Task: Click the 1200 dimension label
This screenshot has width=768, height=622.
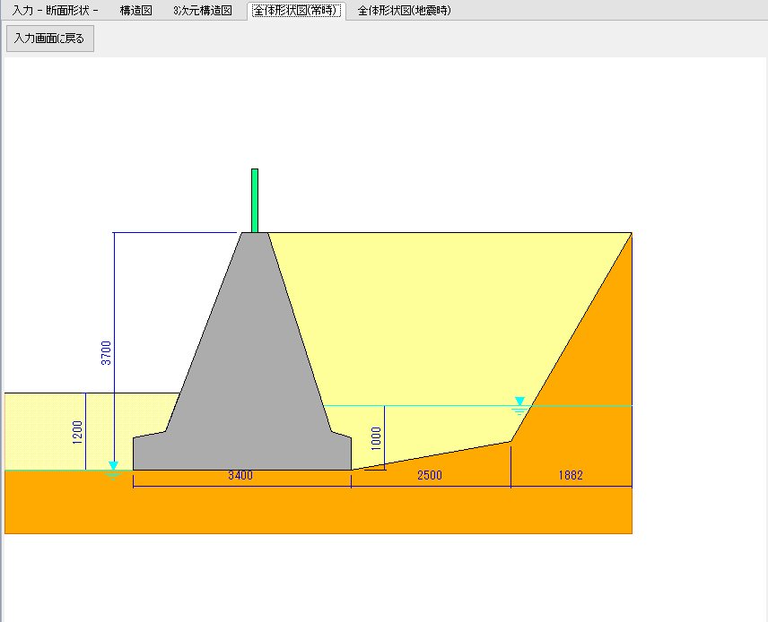Action: pyautogui.click(x=77, y=432)
